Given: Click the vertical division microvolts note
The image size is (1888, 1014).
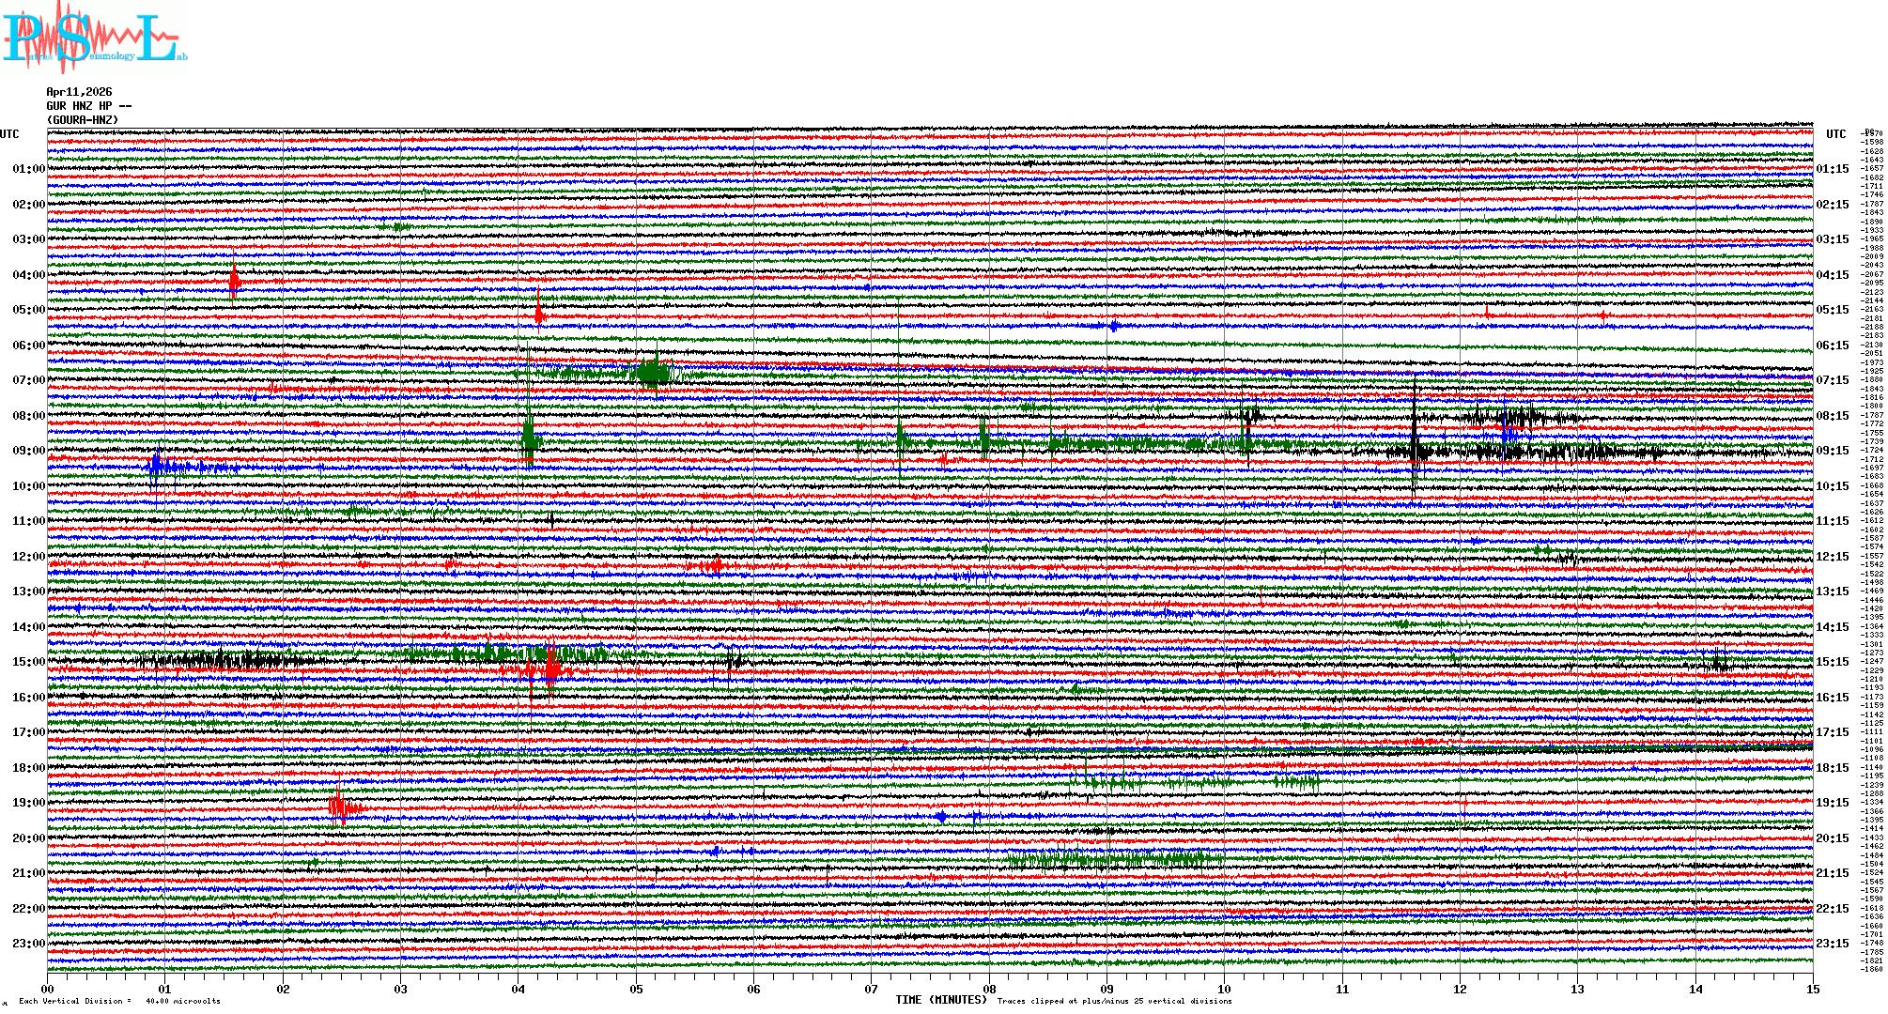Looking at the screenshot, I should pos(119,1001).
